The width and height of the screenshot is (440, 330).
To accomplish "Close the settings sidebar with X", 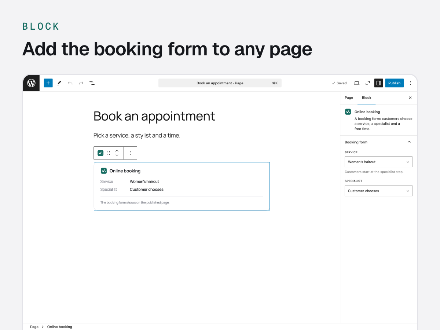I will point(410,98).
